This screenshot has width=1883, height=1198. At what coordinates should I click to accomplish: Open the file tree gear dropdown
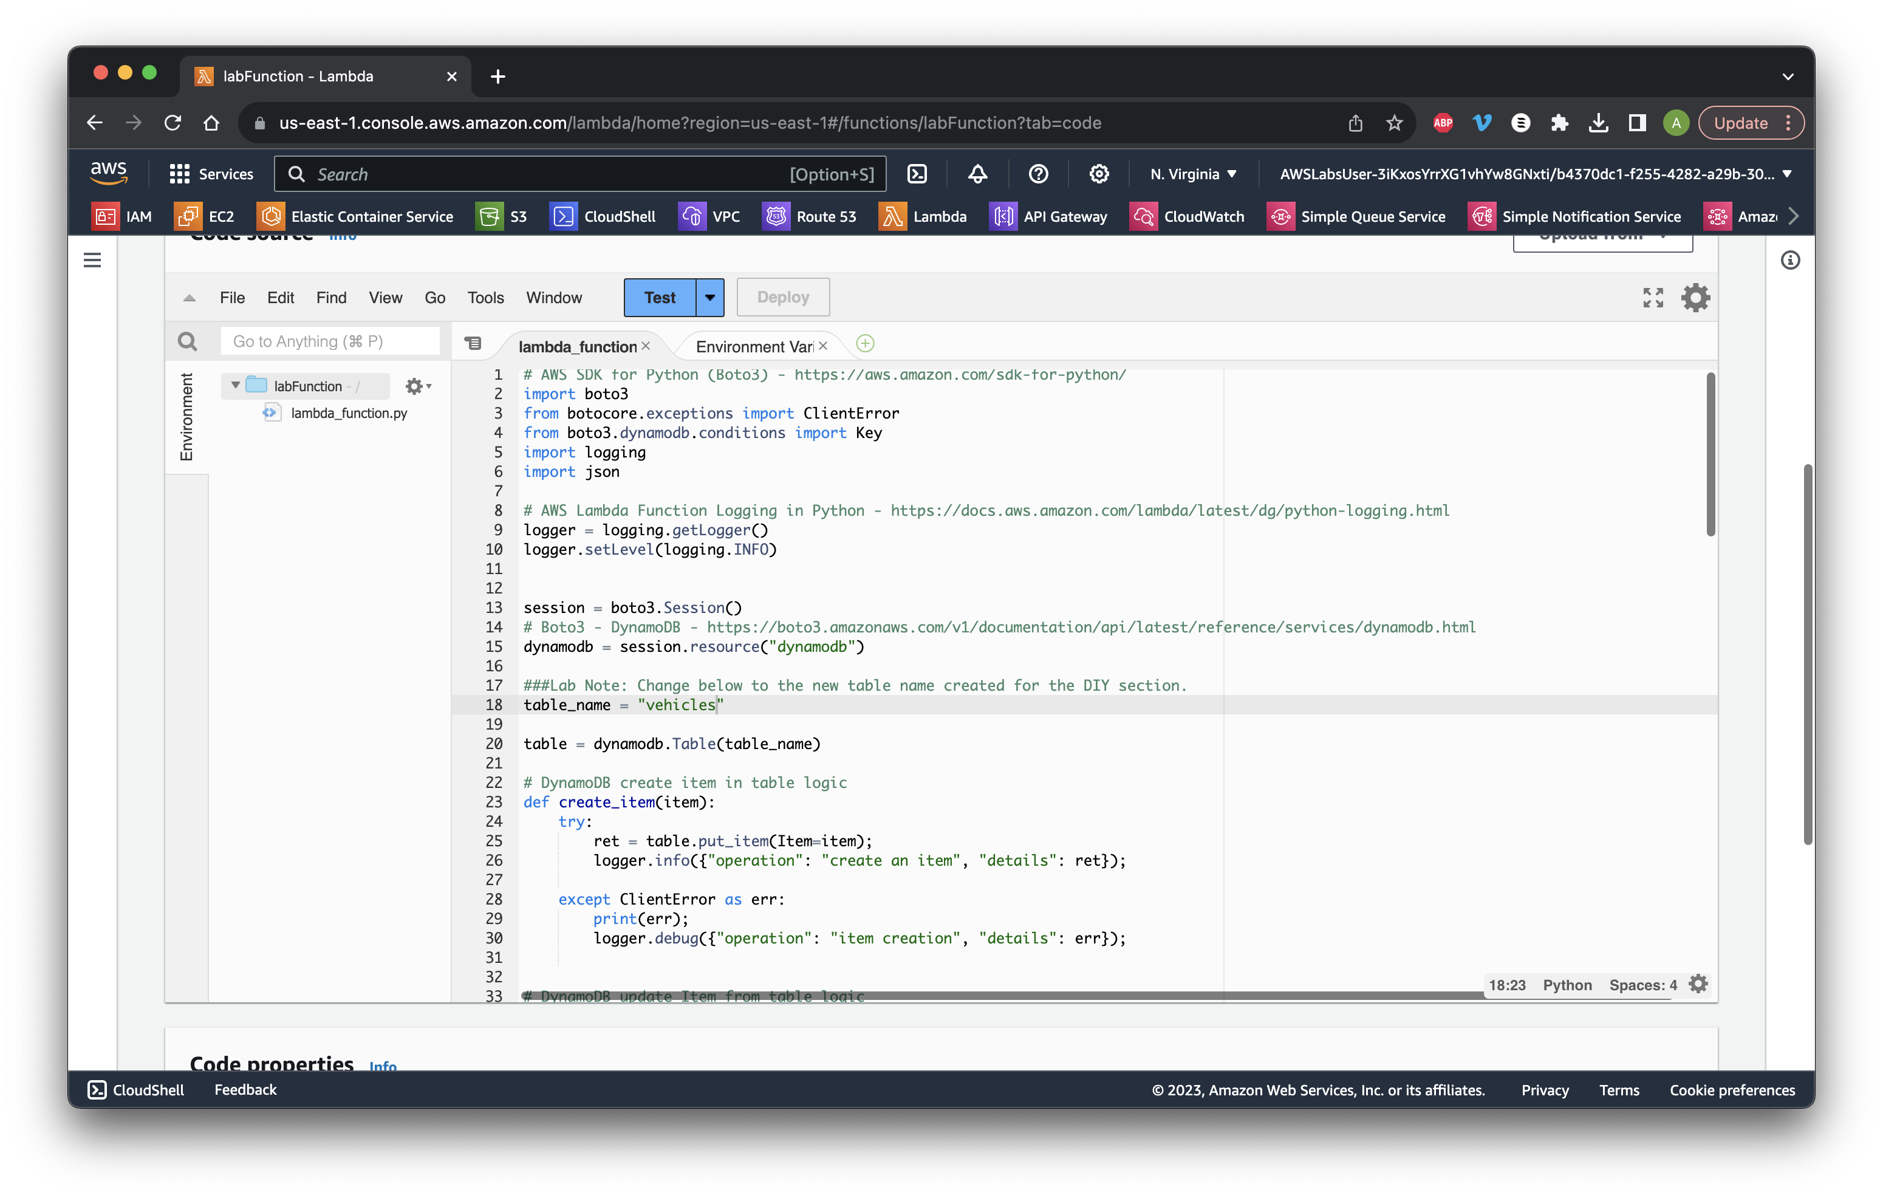(419, 386)
